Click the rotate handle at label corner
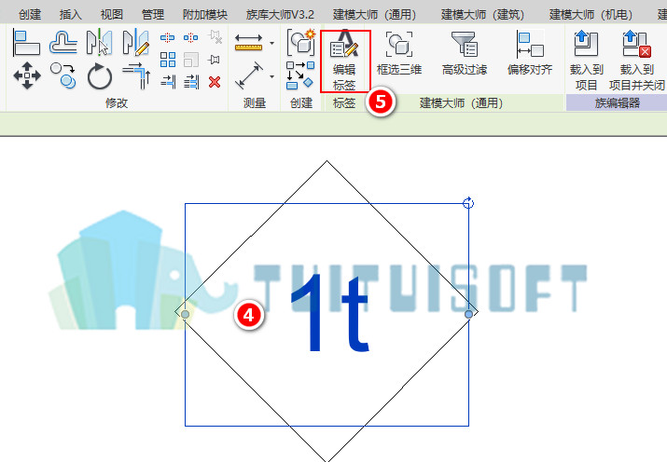This screenshot has height=462, width=667. pos(468,202)
